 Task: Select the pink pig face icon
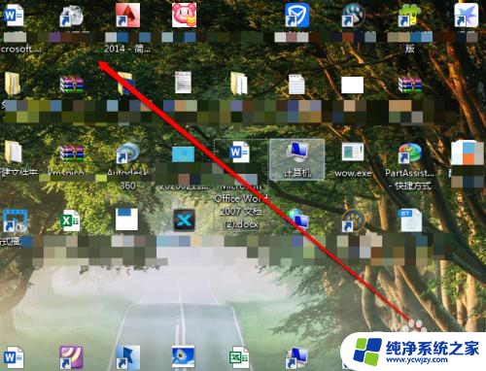pyautogui.click(x=184, y=15)
